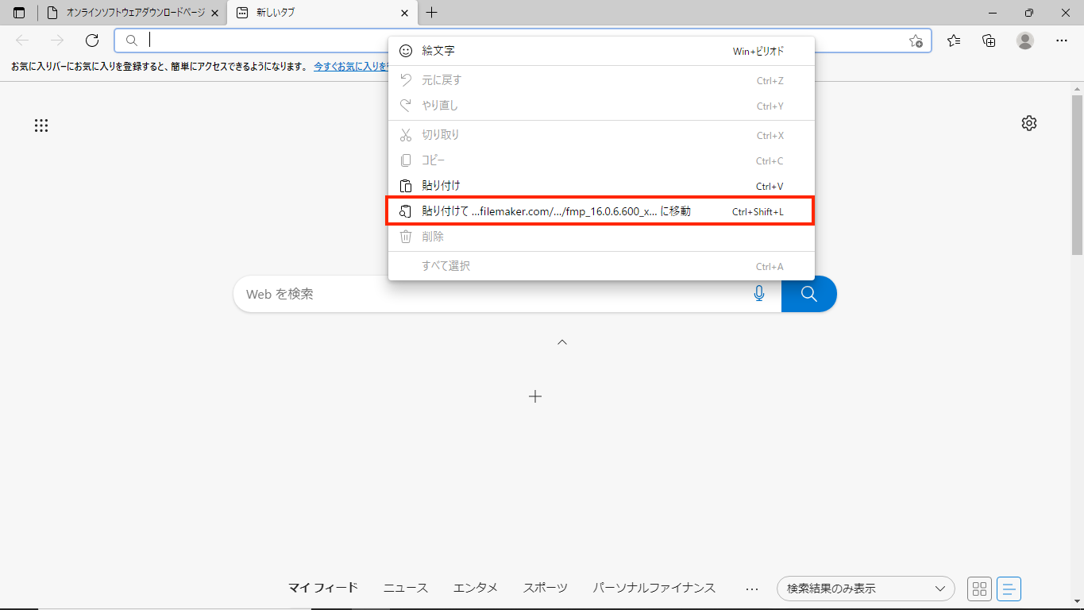The height and width of the screenshot is (610, 1084).
Task: Select 貼り付けて に移動 in the context menu
Action: tap(556, 210)
